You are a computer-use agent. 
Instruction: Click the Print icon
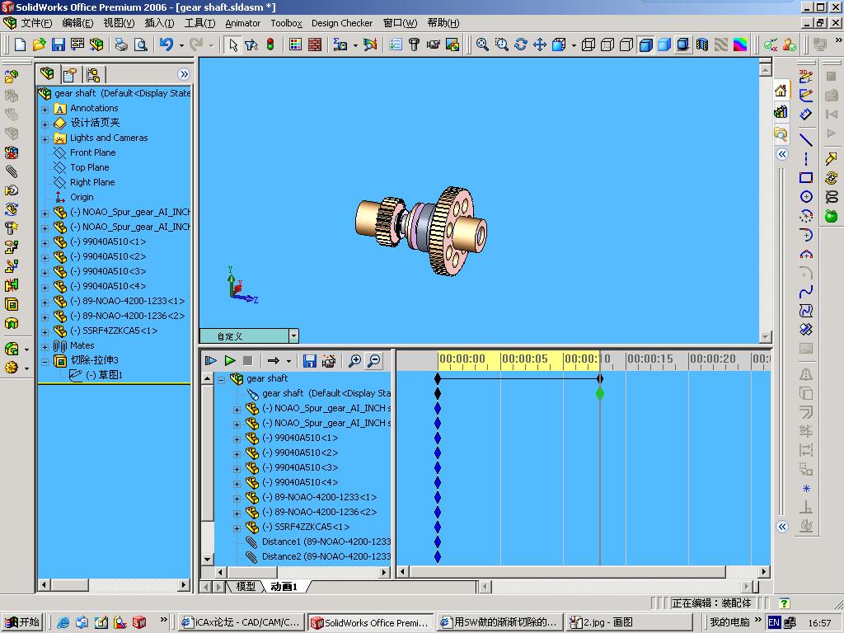(x=122, y=45)
